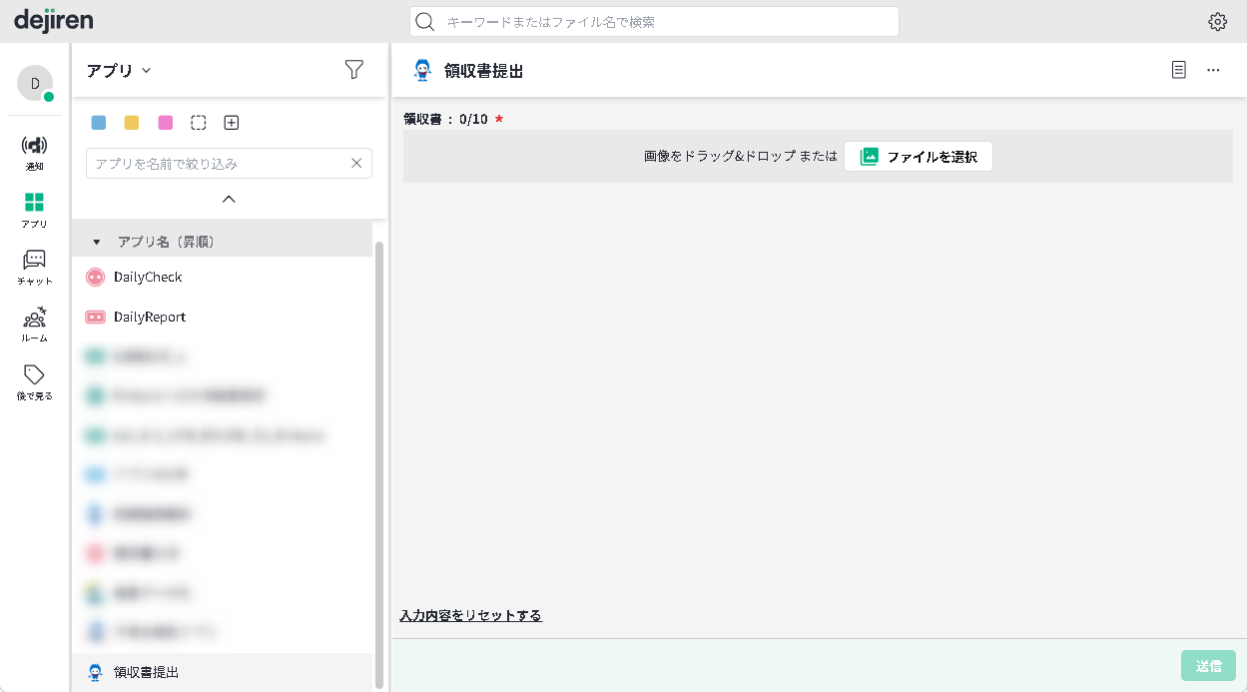Click the filter funnel icon

click(353, 69)
